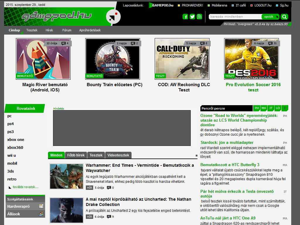Open the mobil category
The height and width of the screenshot is (225, 300).
pyautogui.click(x=12, y=163)
